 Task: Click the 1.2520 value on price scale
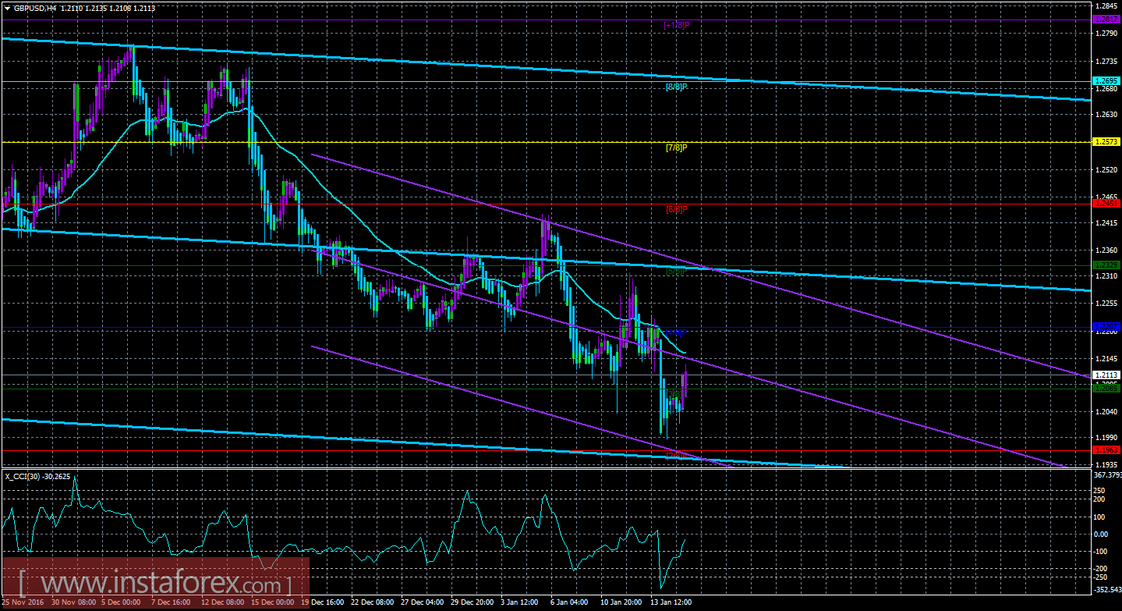pyautogui.click(x=1106, y=169)
